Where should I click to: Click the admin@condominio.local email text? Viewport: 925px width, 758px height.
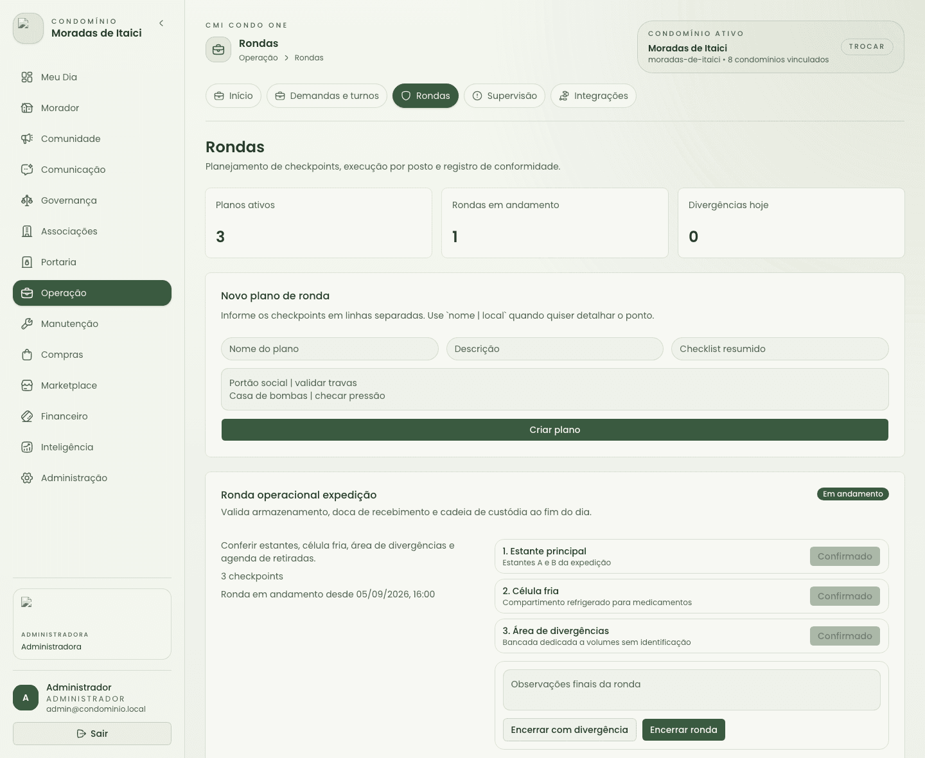click(x=96, y=709)
